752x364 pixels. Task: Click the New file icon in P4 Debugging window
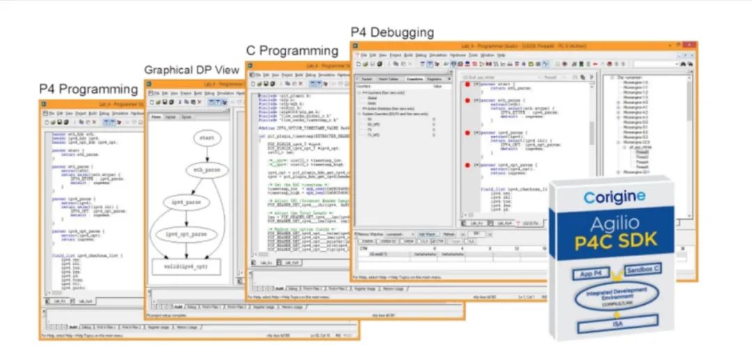[x=359, y=64]
